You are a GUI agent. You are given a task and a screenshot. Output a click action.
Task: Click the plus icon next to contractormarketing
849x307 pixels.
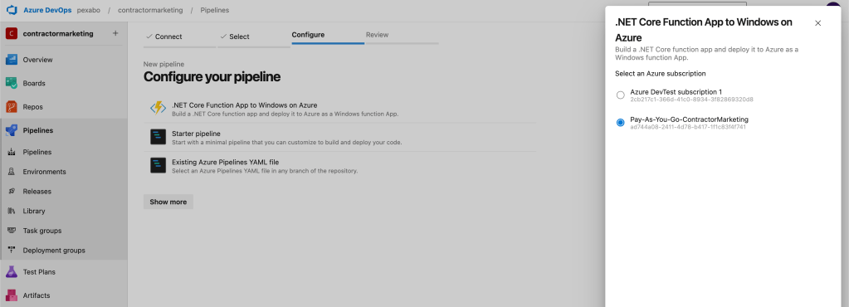115,33
